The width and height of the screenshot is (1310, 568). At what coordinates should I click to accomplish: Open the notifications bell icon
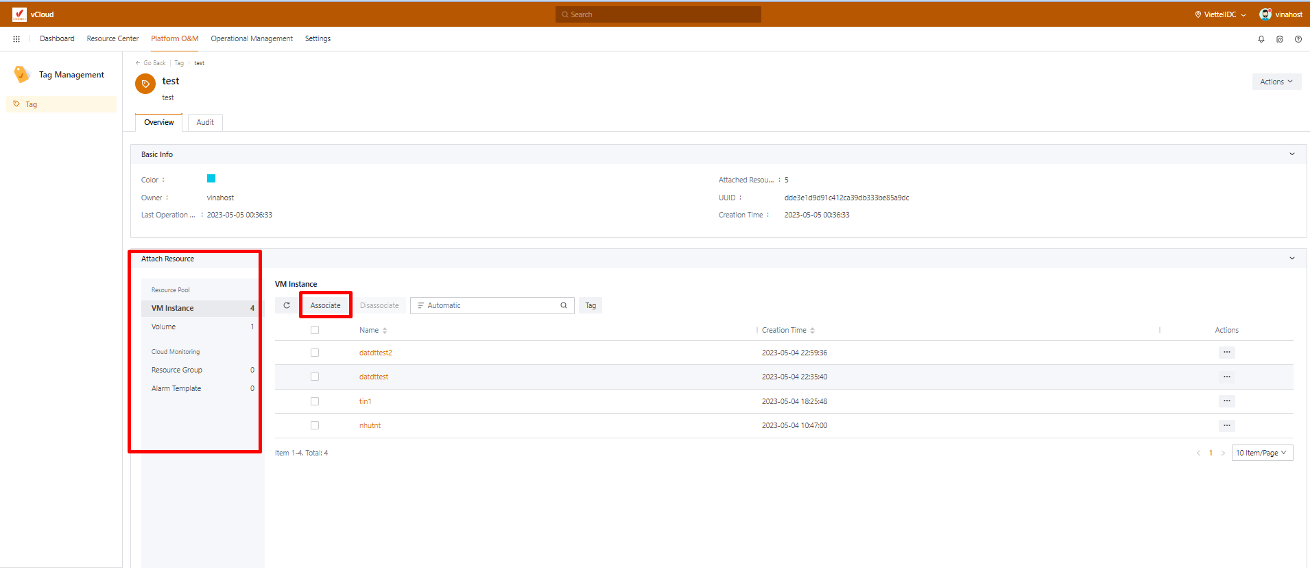pyautogui.click(x=1261, y=39)
